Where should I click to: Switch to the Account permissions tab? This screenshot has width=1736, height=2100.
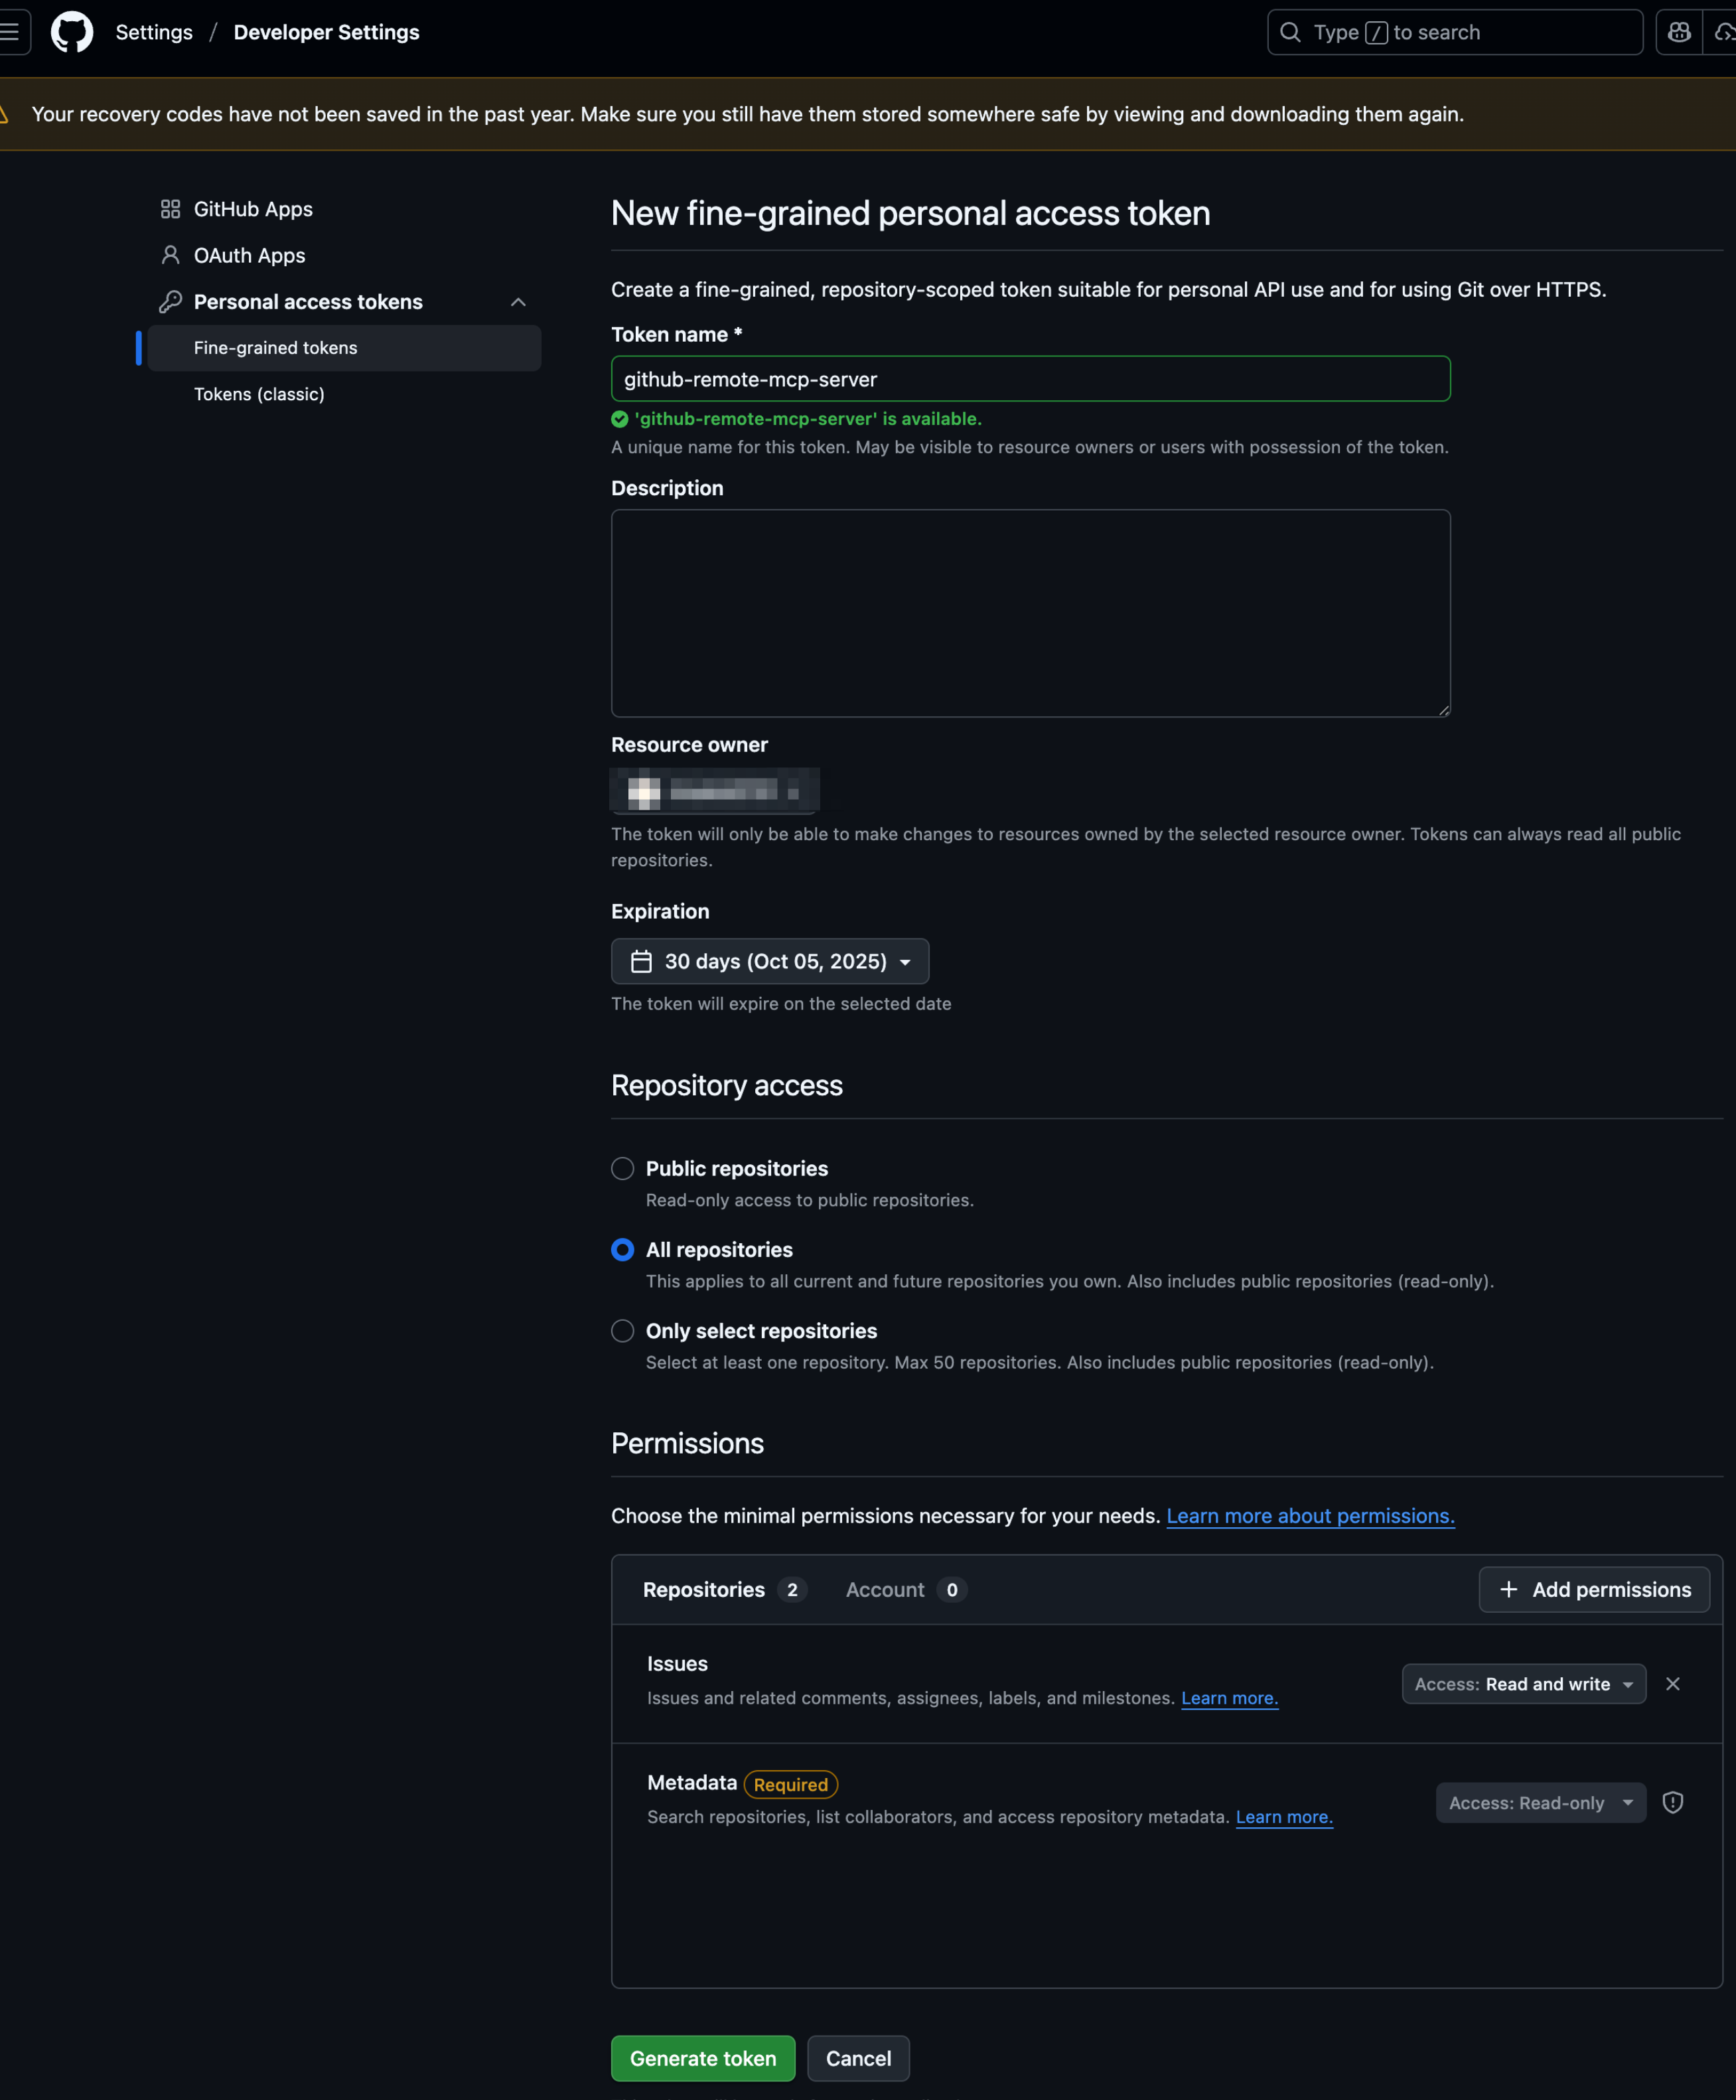click(x=905, y=1589)
